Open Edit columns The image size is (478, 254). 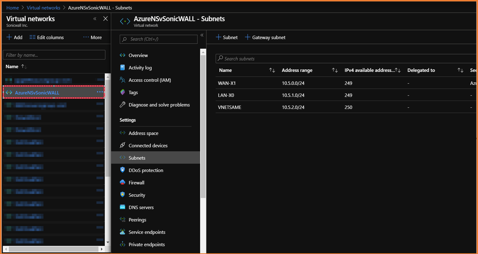(x=47, y=37)
